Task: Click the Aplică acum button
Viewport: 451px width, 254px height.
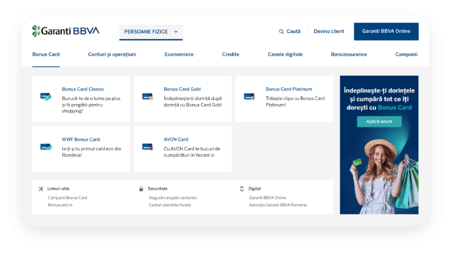Action: click(379, 121)
